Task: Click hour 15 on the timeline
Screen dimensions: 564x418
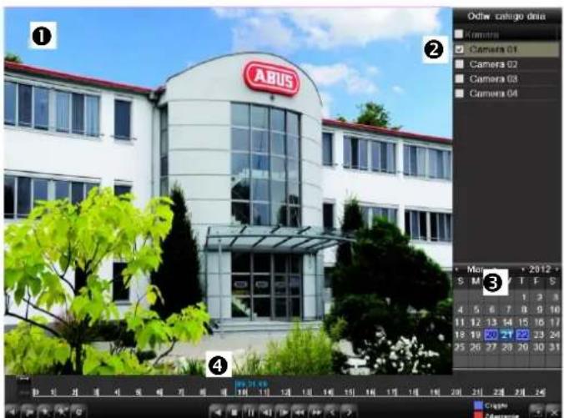Action: pos(348,390)
